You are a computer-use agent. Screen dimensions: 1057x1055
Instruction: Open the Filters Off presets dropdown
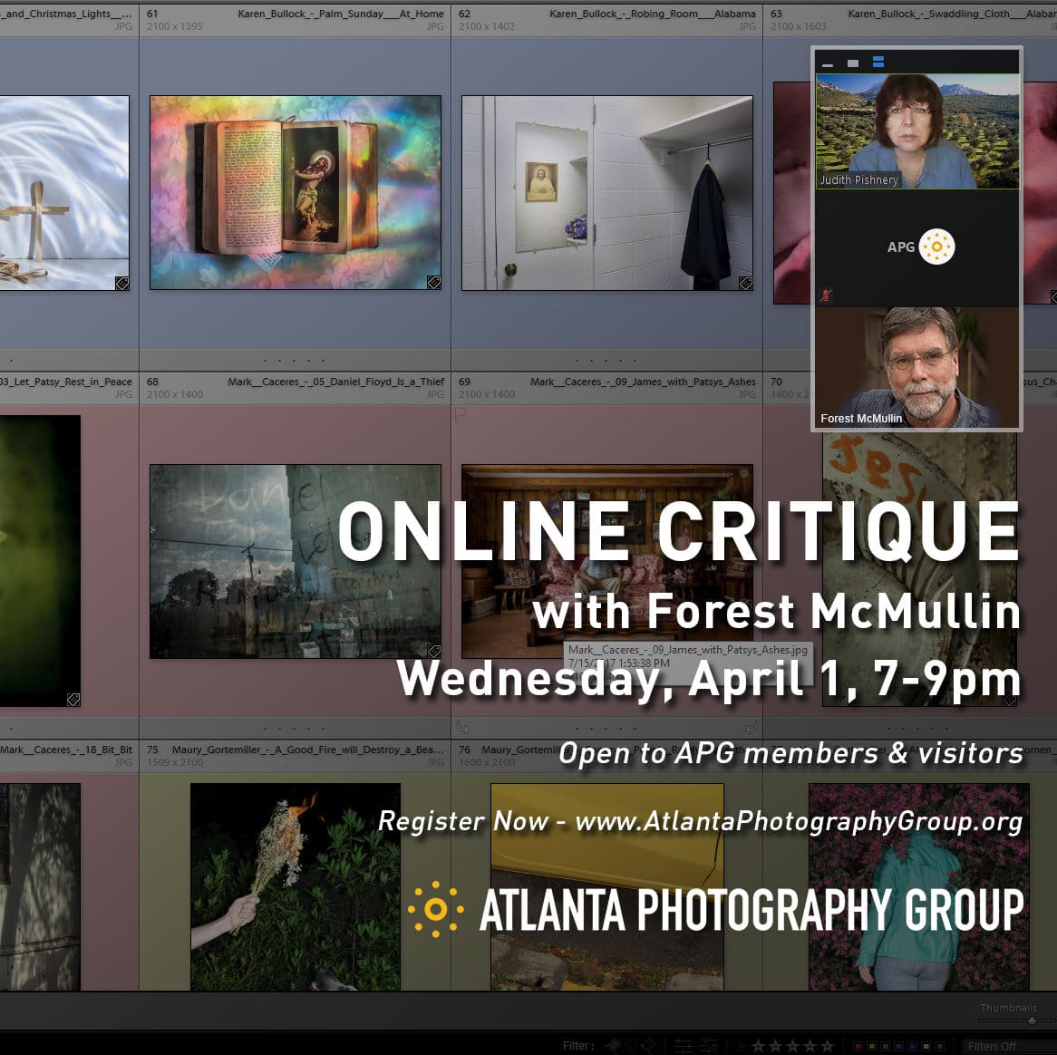pos(994,1044)
